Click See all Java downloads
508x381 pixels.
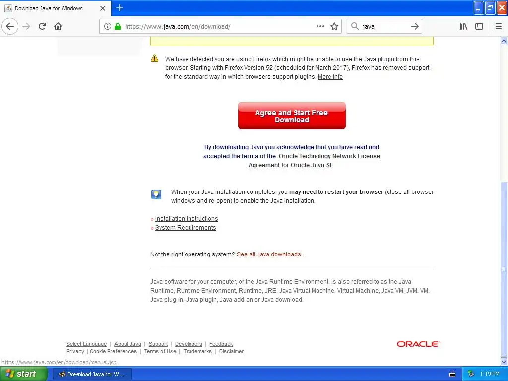click(269, 254)
